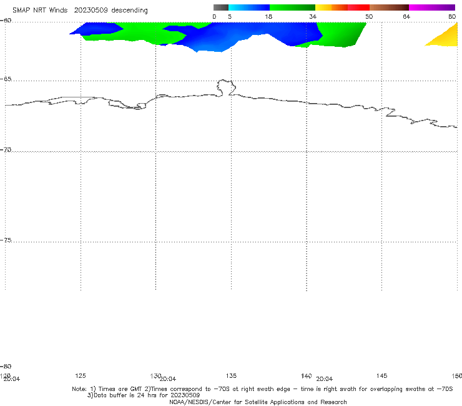Click the brown 50-64 knot colorbar segment
The width and height of the screenshot is (462, 406).
pos(389,7)
